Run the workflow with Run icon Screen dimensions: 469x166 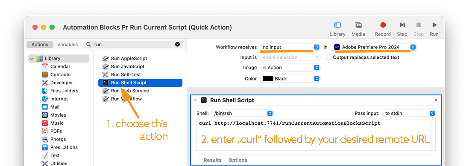tap(434, 25)
